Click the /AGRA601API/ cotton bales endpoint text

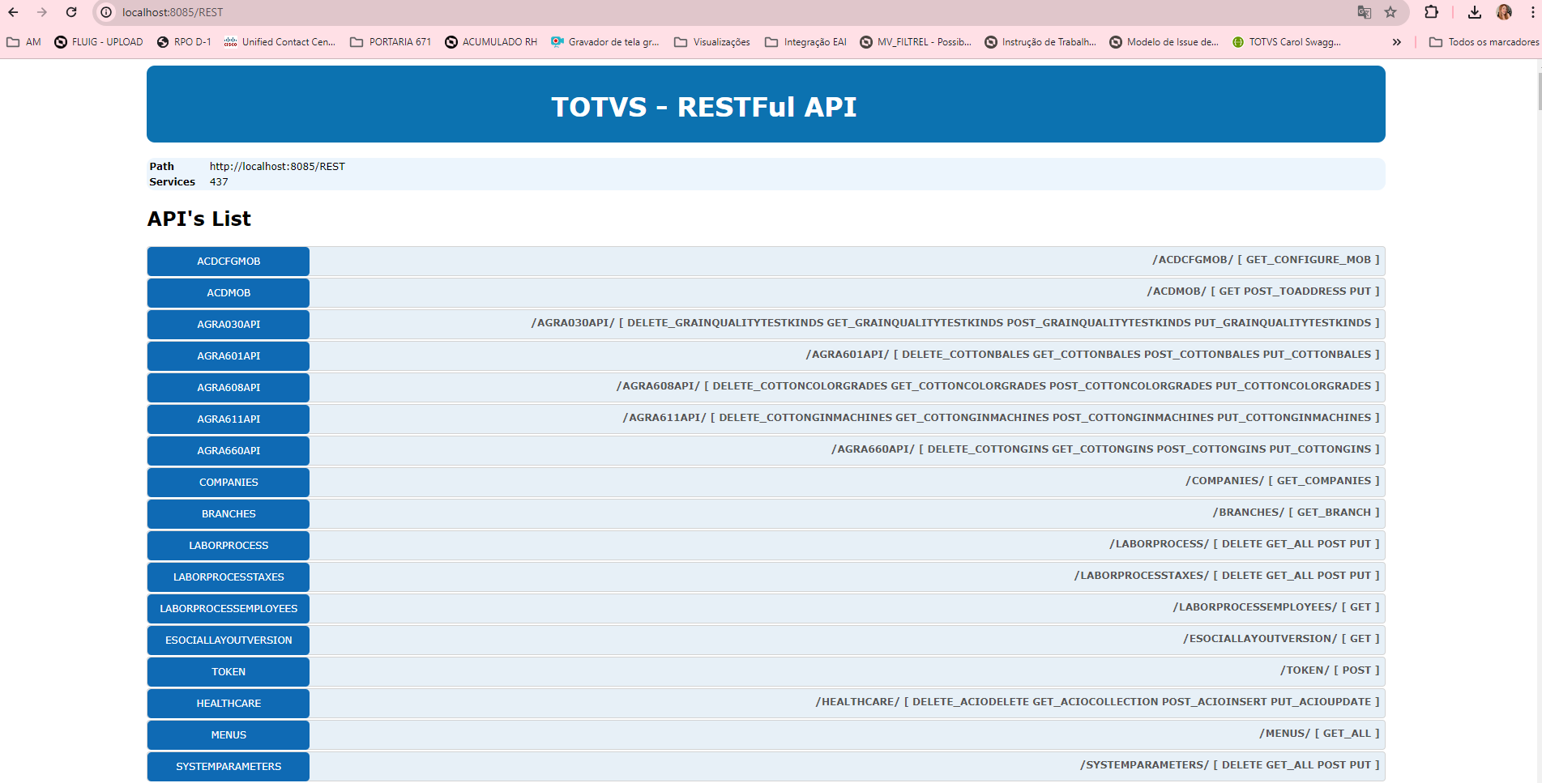point(1092,355)
